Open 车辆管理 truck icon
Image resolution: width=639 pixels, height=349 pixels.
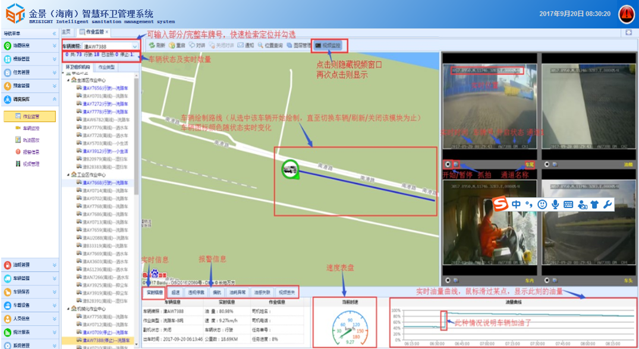(7, 278)
